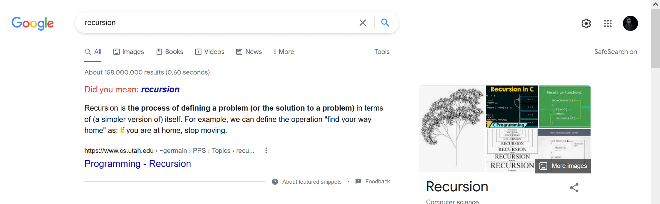Screen dimensions: 660x204
Task: Click the blue magnifier search icon
Action: pos(385,23)
